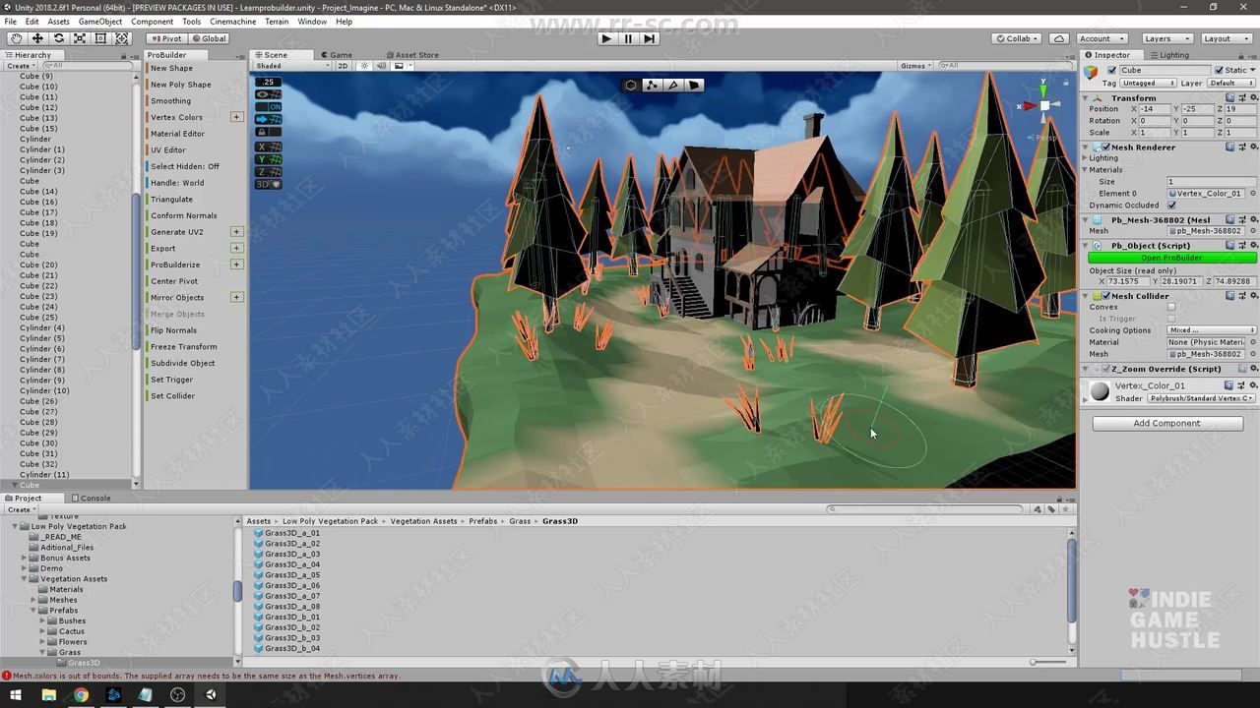Toggle Mesh Renderer enabled checkbox
The image size is (1260, 708).
click(1105, 147)
